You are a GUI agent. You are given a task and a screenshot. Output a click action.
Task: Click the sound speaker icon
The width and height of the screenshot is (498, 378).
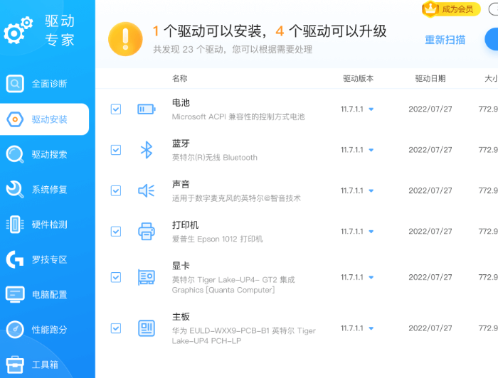tap(146, 190)
